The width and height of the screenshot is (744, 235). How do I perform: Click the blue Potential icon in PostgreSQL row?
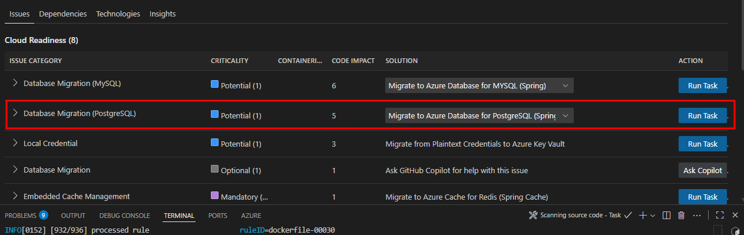pos(215,114)
